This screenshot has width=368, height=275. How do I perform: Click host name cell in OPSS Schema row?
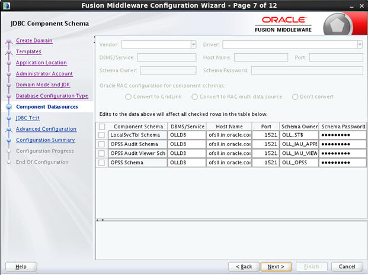(229, 163)
